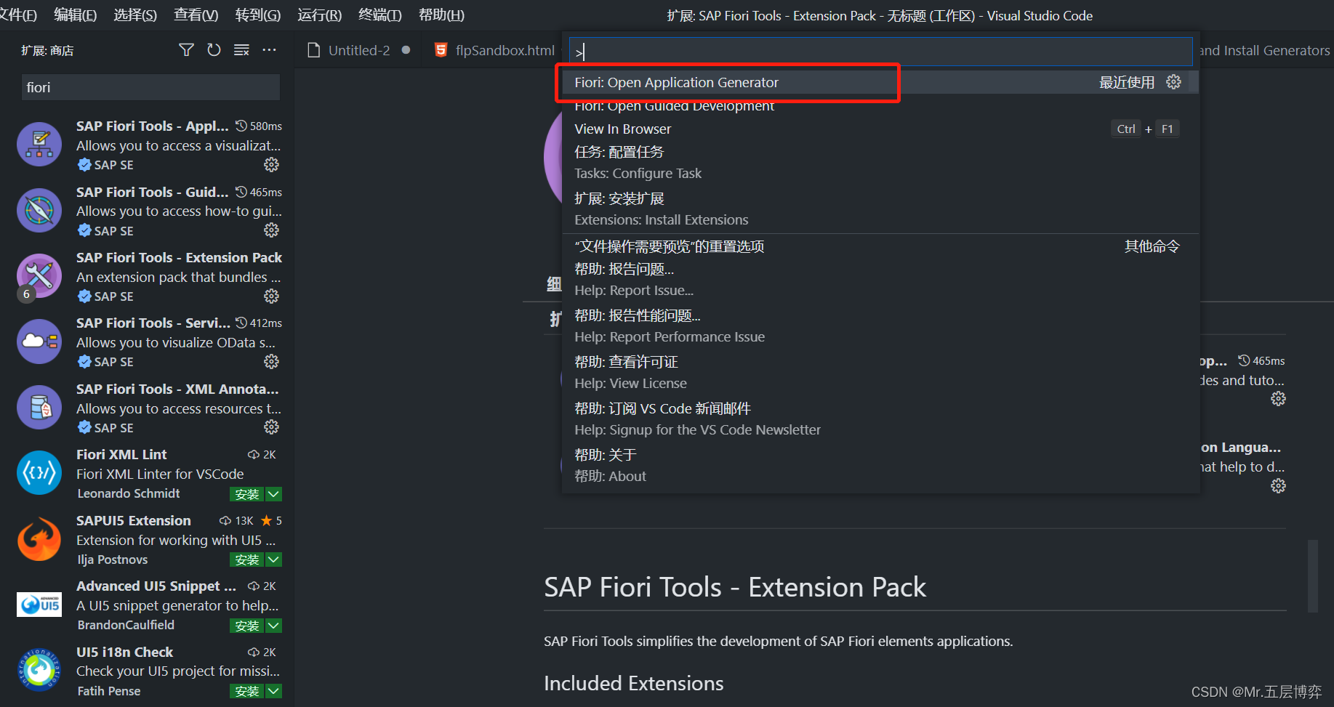This screenshot has width=1334, height=707.
Task: Click SAP SE publisher under Service Modeler
Action: (113, 362)
